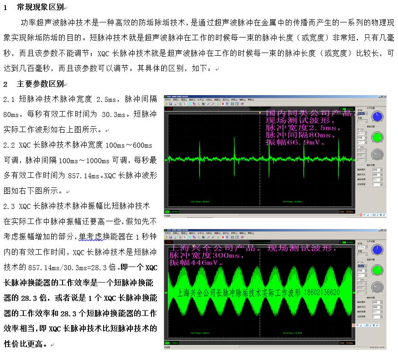The height and width of the screenshot is (352, 398).
Task: Toggle the CH1 checkbox in upper oscilloscope
Action: click(359, 129)
